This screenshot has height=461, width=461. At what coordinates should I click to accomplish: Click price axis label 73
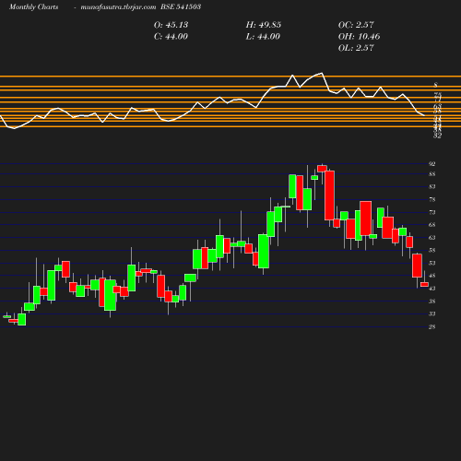(432, 212)
